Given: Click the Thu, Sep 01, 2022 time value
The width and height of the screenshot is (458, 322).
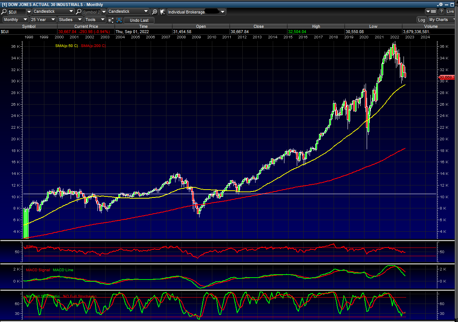Looking at the screenshot, I should (133, 32).
